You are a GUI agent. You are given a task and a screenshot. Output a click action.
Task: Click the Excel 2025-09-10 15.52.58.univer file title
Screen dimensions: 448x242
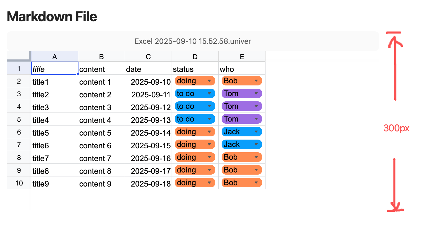[193, 41]
